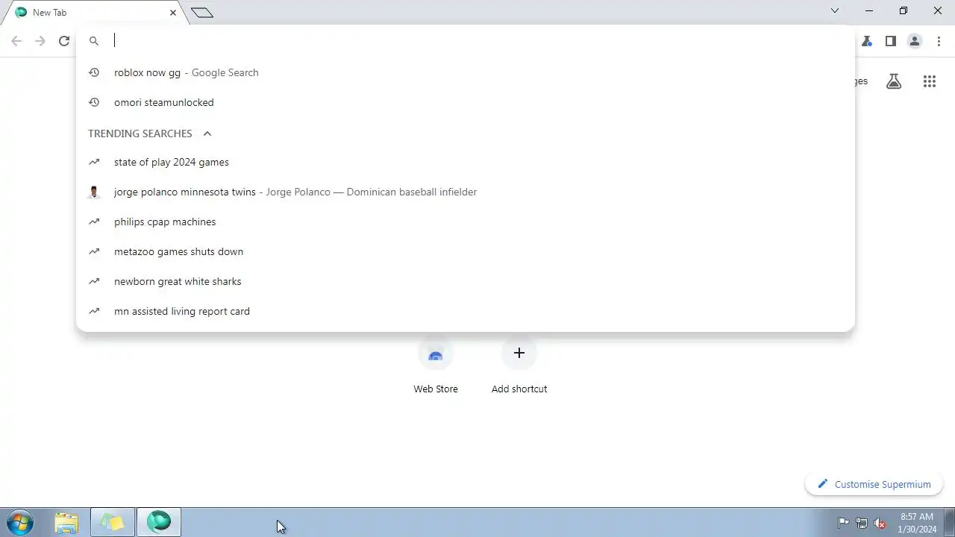Open the Windows Start menu
Screen dimensions: 955x537
[20, 522]
